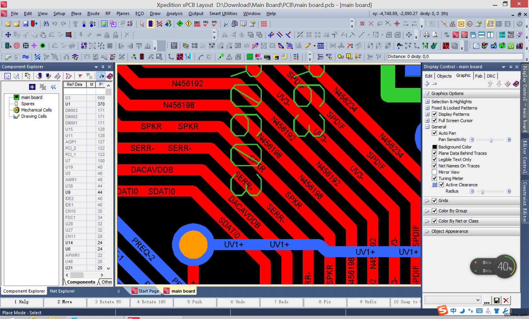
Task: Uncheck Legible Text Only
Action: 434,159
